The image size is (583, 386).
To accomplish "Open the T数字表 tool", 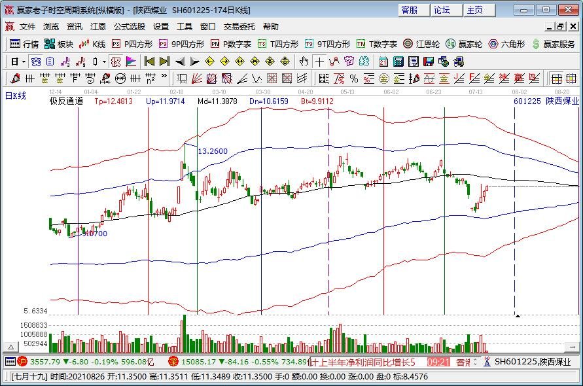I will pyautogui.click(x=376, y=44).
